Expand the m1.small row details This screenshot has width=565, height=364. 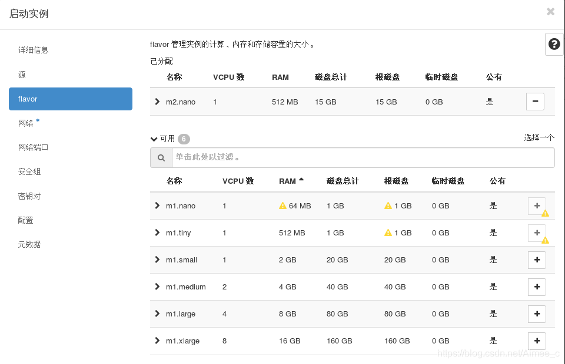point(157,259)
